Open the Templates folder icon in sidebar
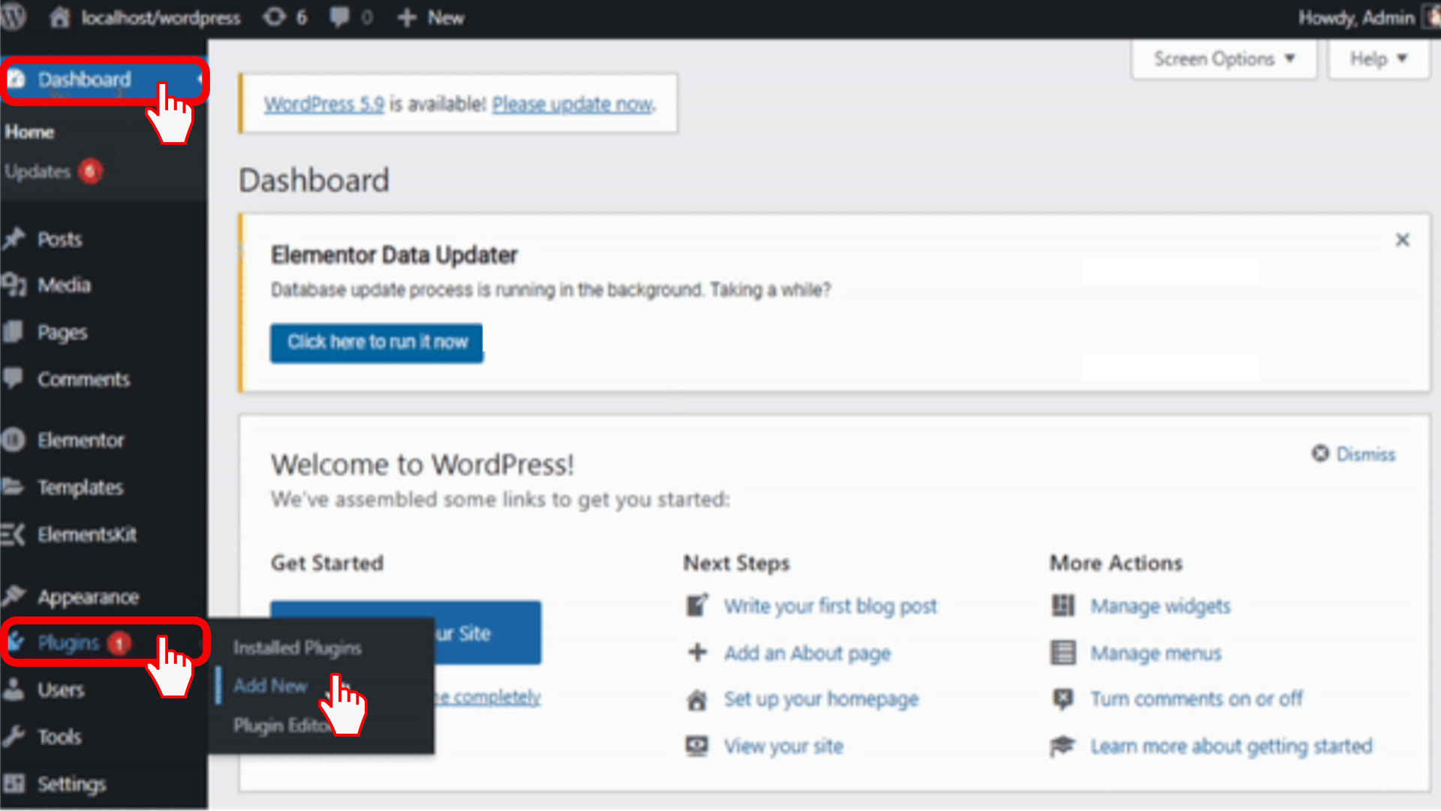 (13, 487)
